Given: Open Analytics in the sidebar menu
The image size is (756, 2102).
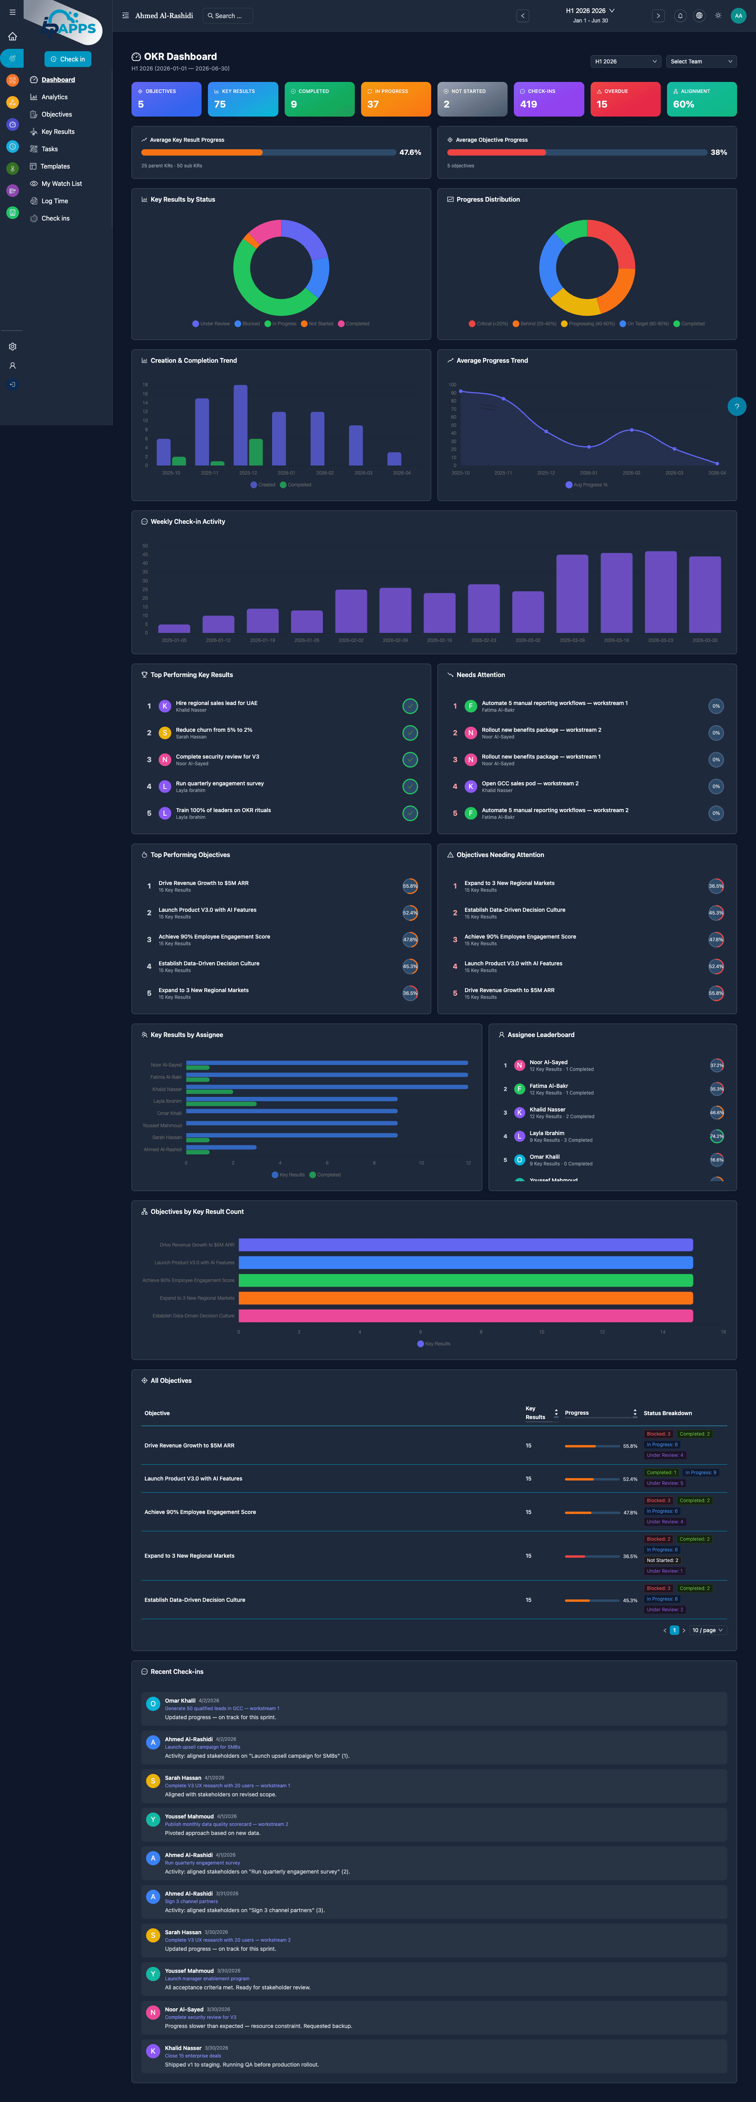Looking at the screenshot, I should tap(55, 97).
